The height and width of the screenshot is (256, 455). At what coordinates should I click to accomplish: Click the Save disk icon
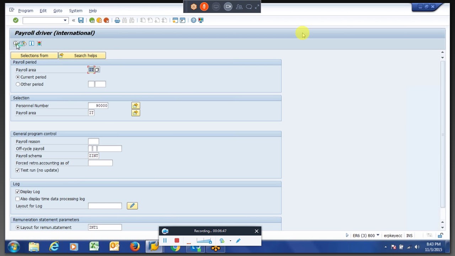(81, 20)
